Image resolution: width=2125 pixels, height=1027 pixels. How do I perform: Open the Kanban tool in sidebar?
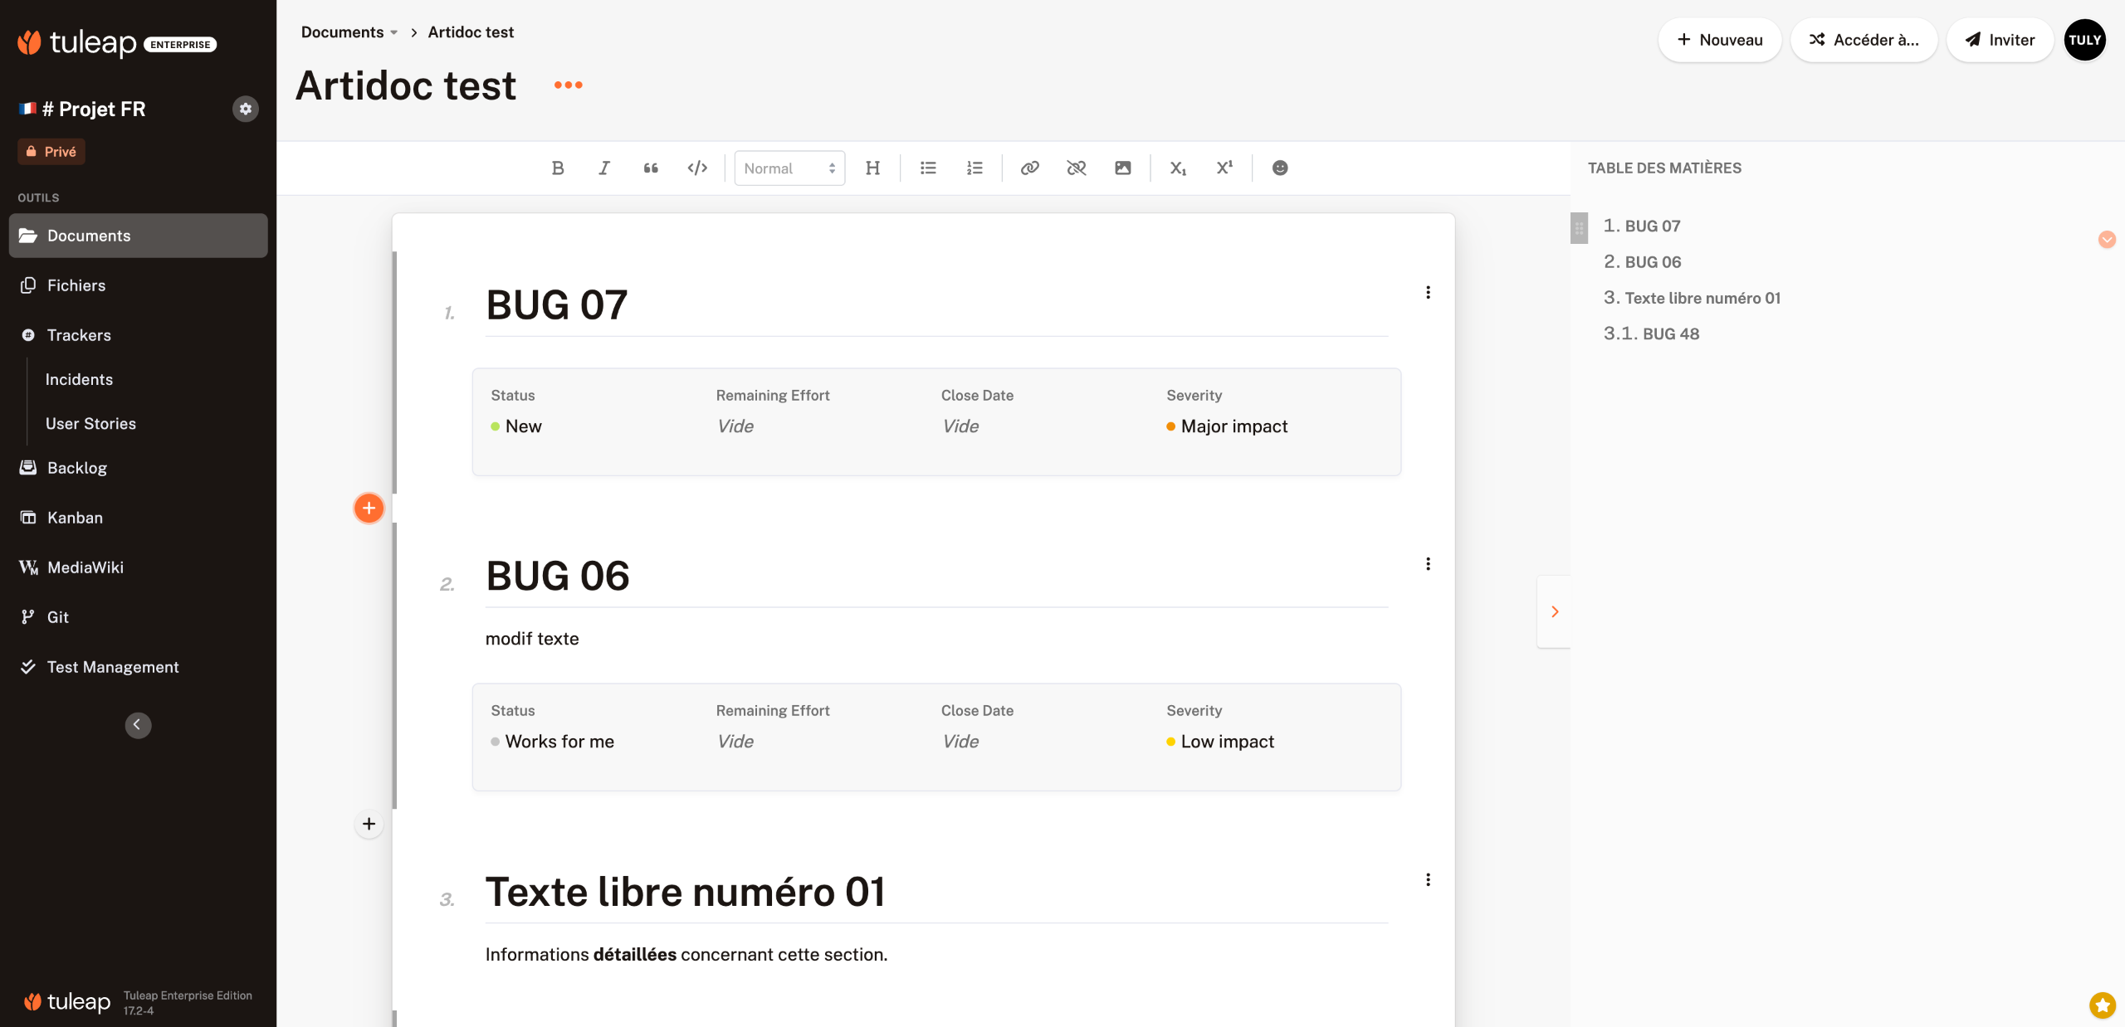click(75, 518)
